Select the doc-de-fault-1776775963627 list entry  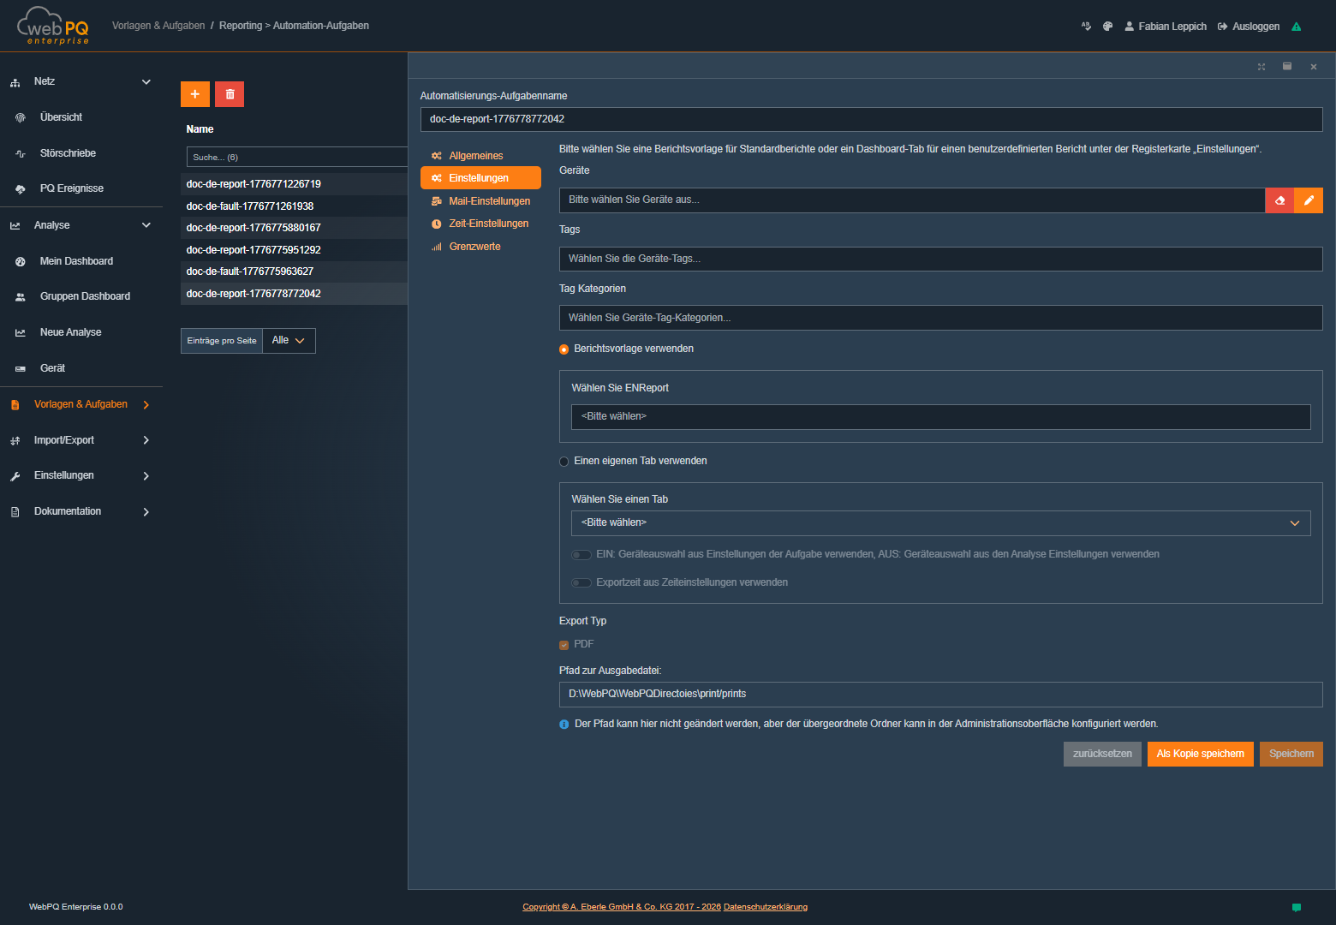pyautogui.click(x=249, y=272)
